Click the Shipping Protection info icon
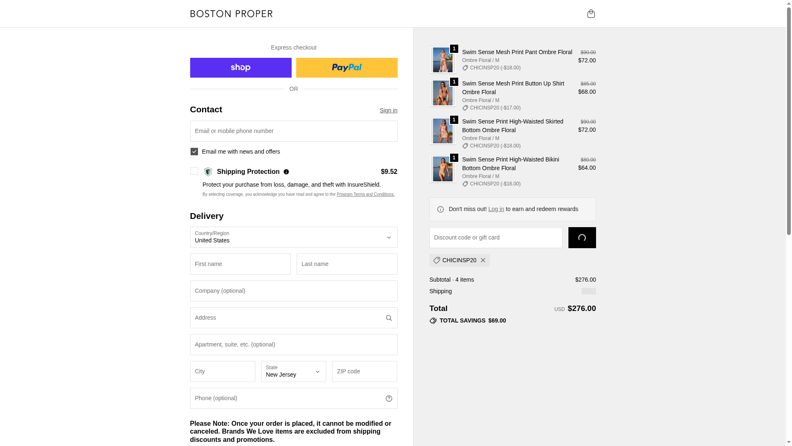The image size is (792, 446). 286,172
